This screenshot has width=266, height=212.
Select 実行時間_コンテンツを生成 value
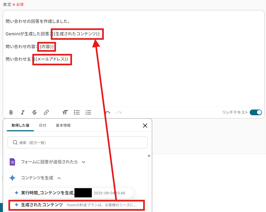point(71,193)
